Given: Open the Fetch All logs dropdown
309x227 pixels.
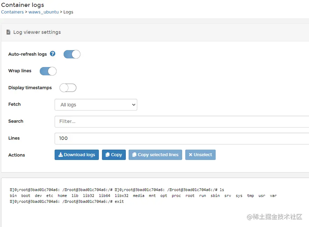Looking at the screenshot, I should pos(96,105).
